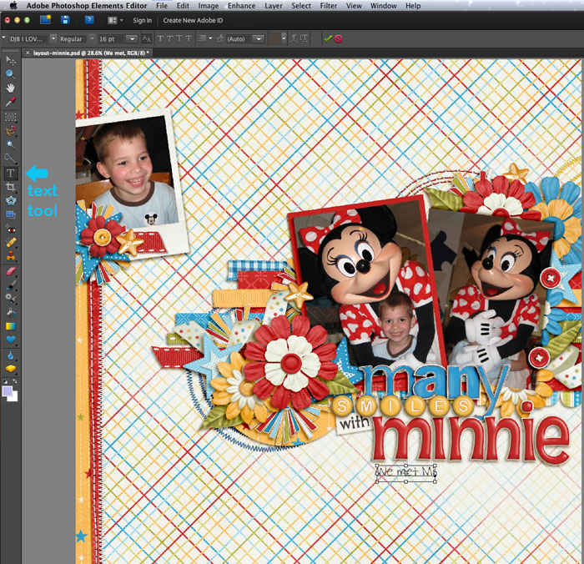Open the Image menu
The width and height of the screenshot is (584, 564).
(209, 6)
